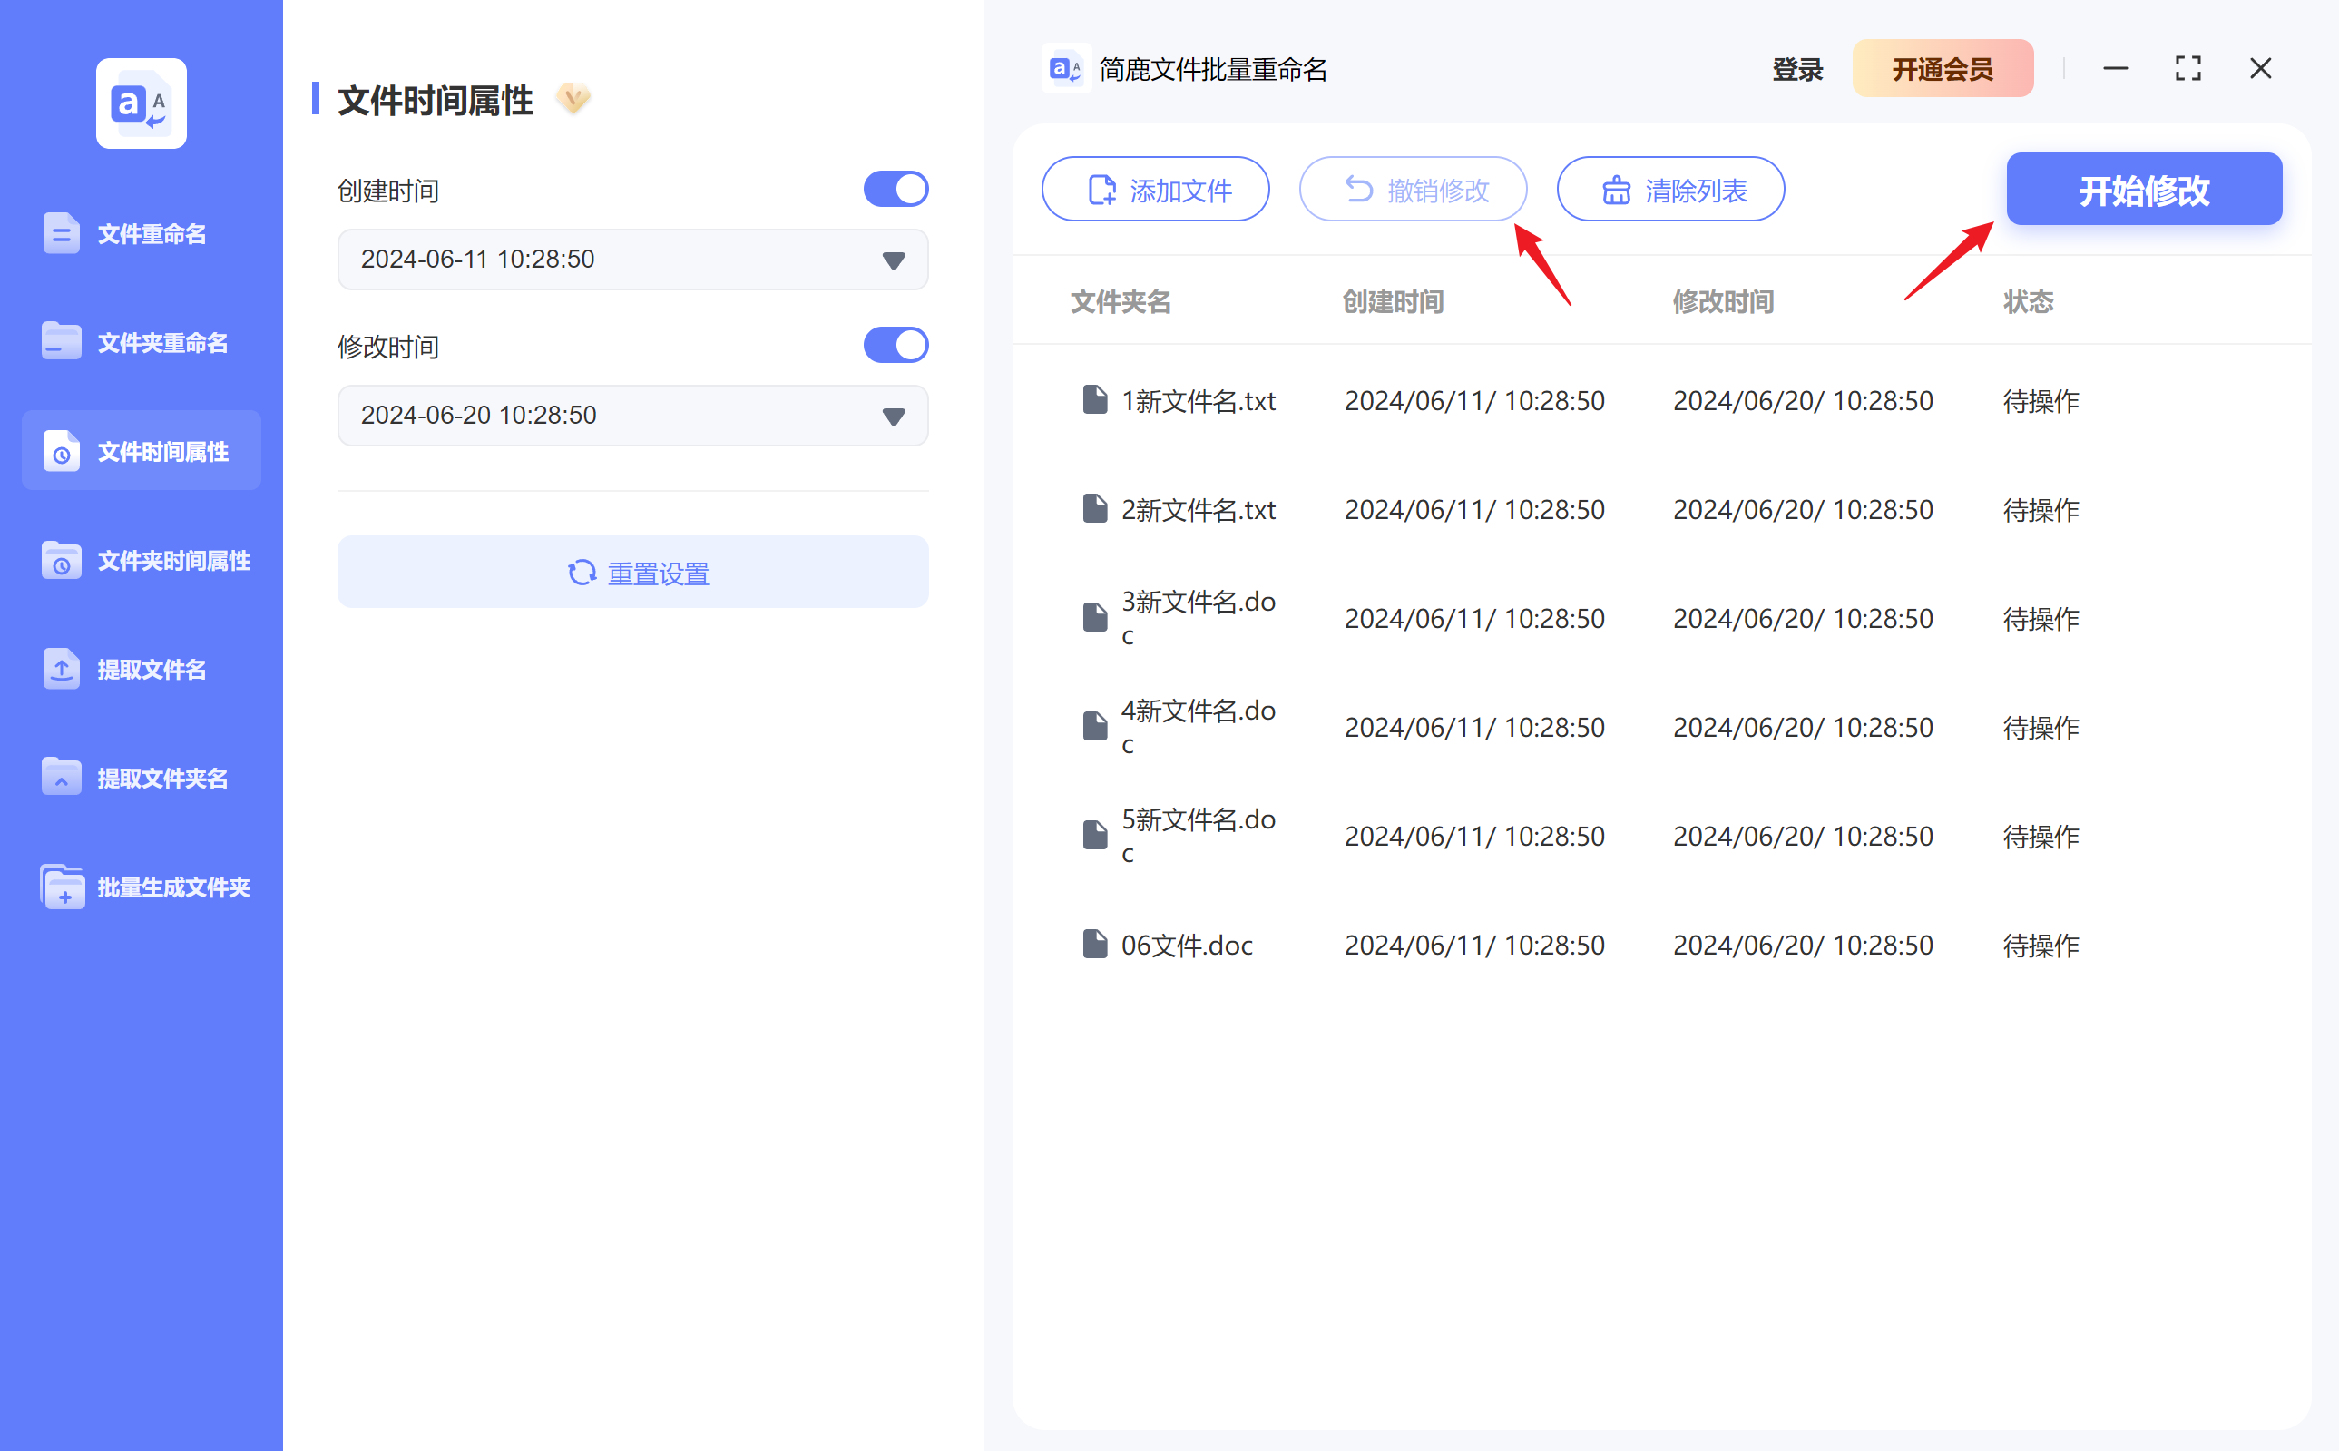Click 开通会员 to upgrade membership

(x=1943, y=68)
